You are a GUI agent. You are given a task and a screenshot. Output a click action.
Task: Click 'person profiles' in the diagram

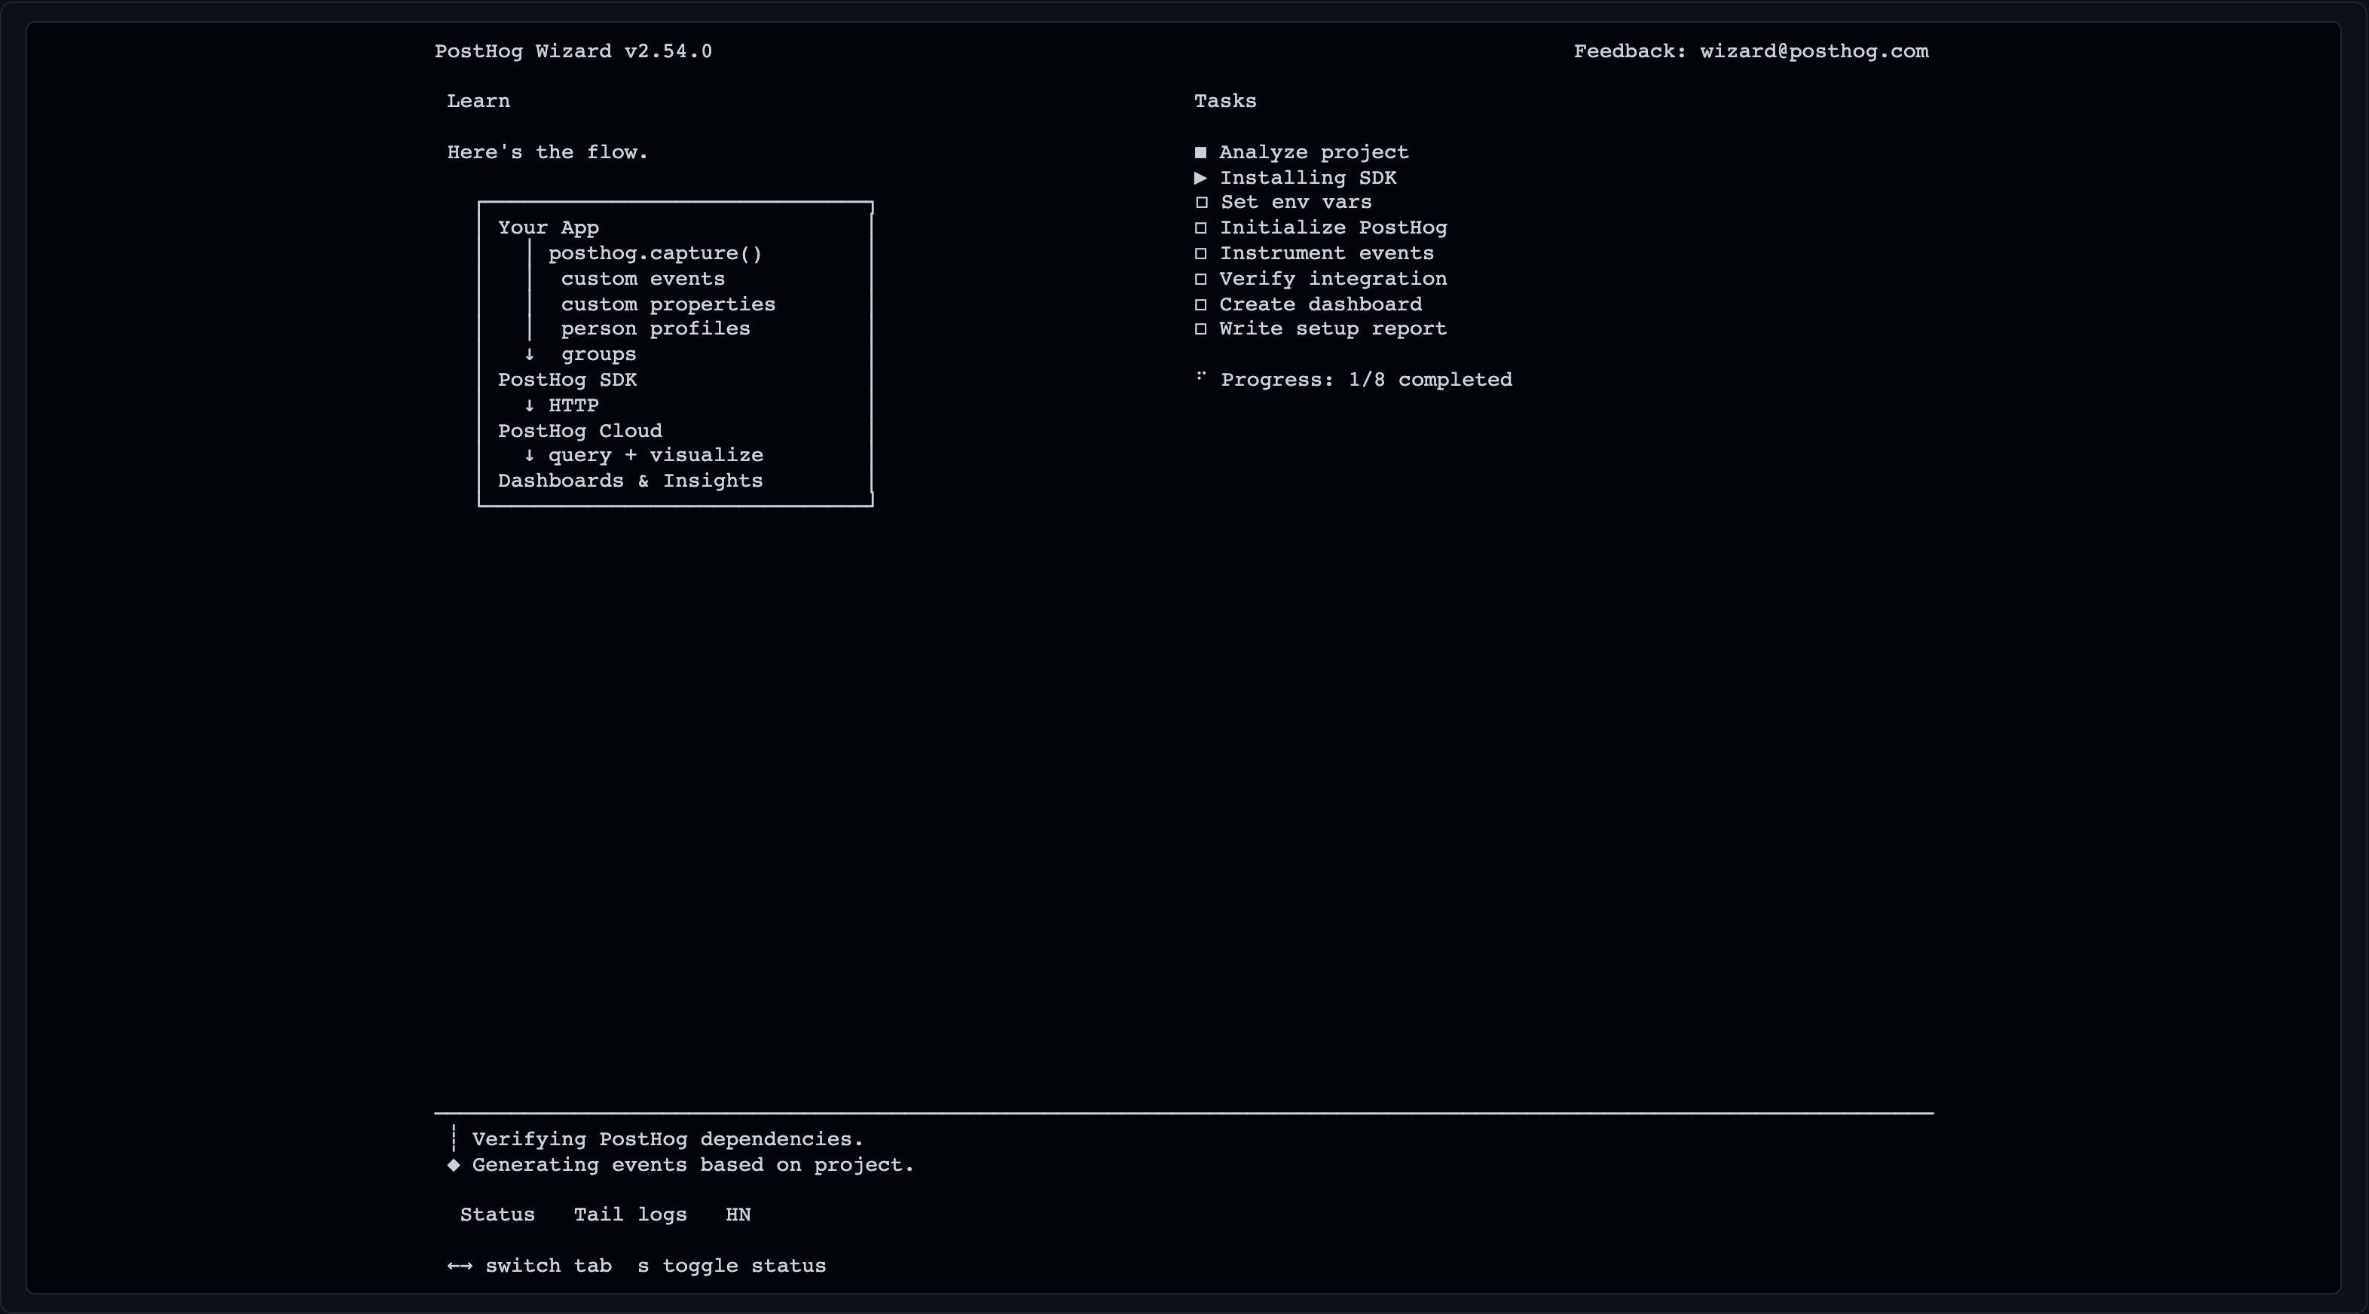[656, 329]
